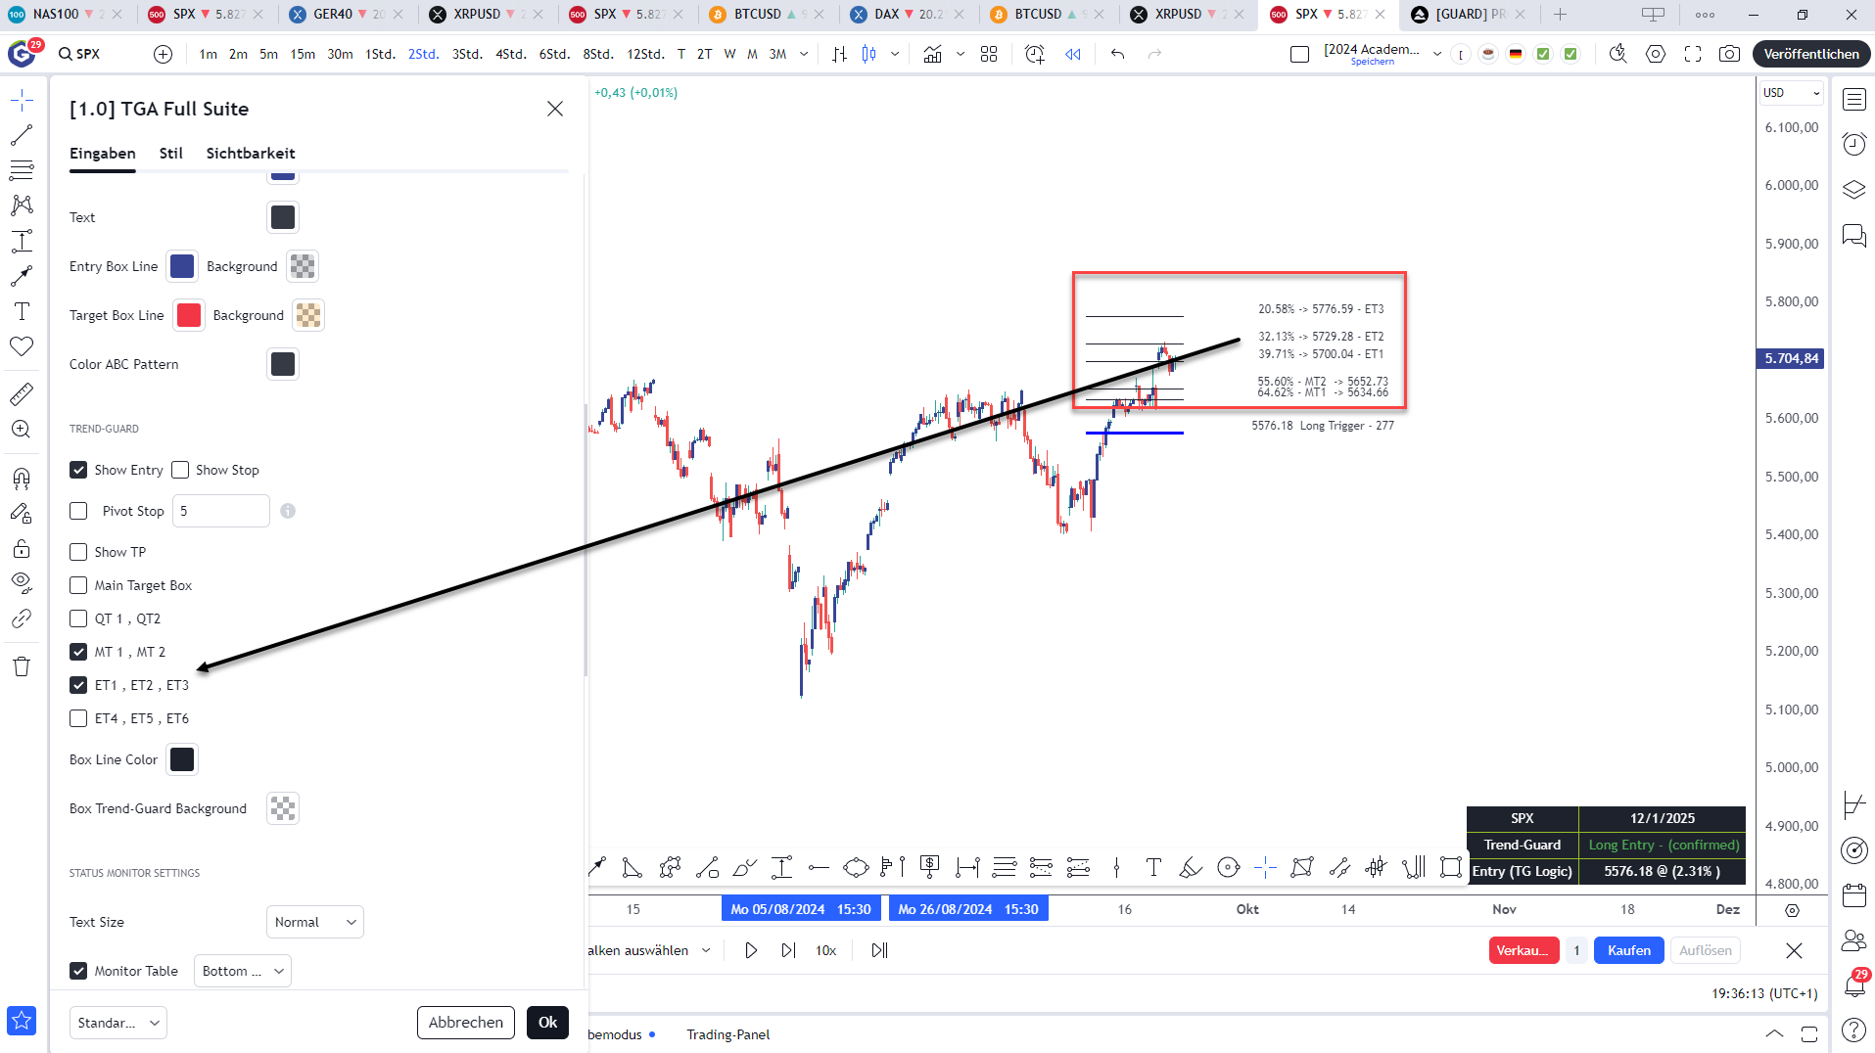Uncheck the ET1, ET2, ET3 checkbox
This screenshot has width=1875, height=1053.
click(78, 685)
